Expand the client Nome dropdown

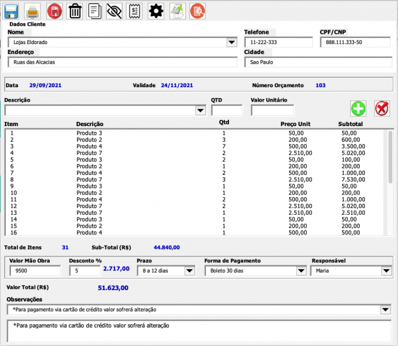[232, 42]
